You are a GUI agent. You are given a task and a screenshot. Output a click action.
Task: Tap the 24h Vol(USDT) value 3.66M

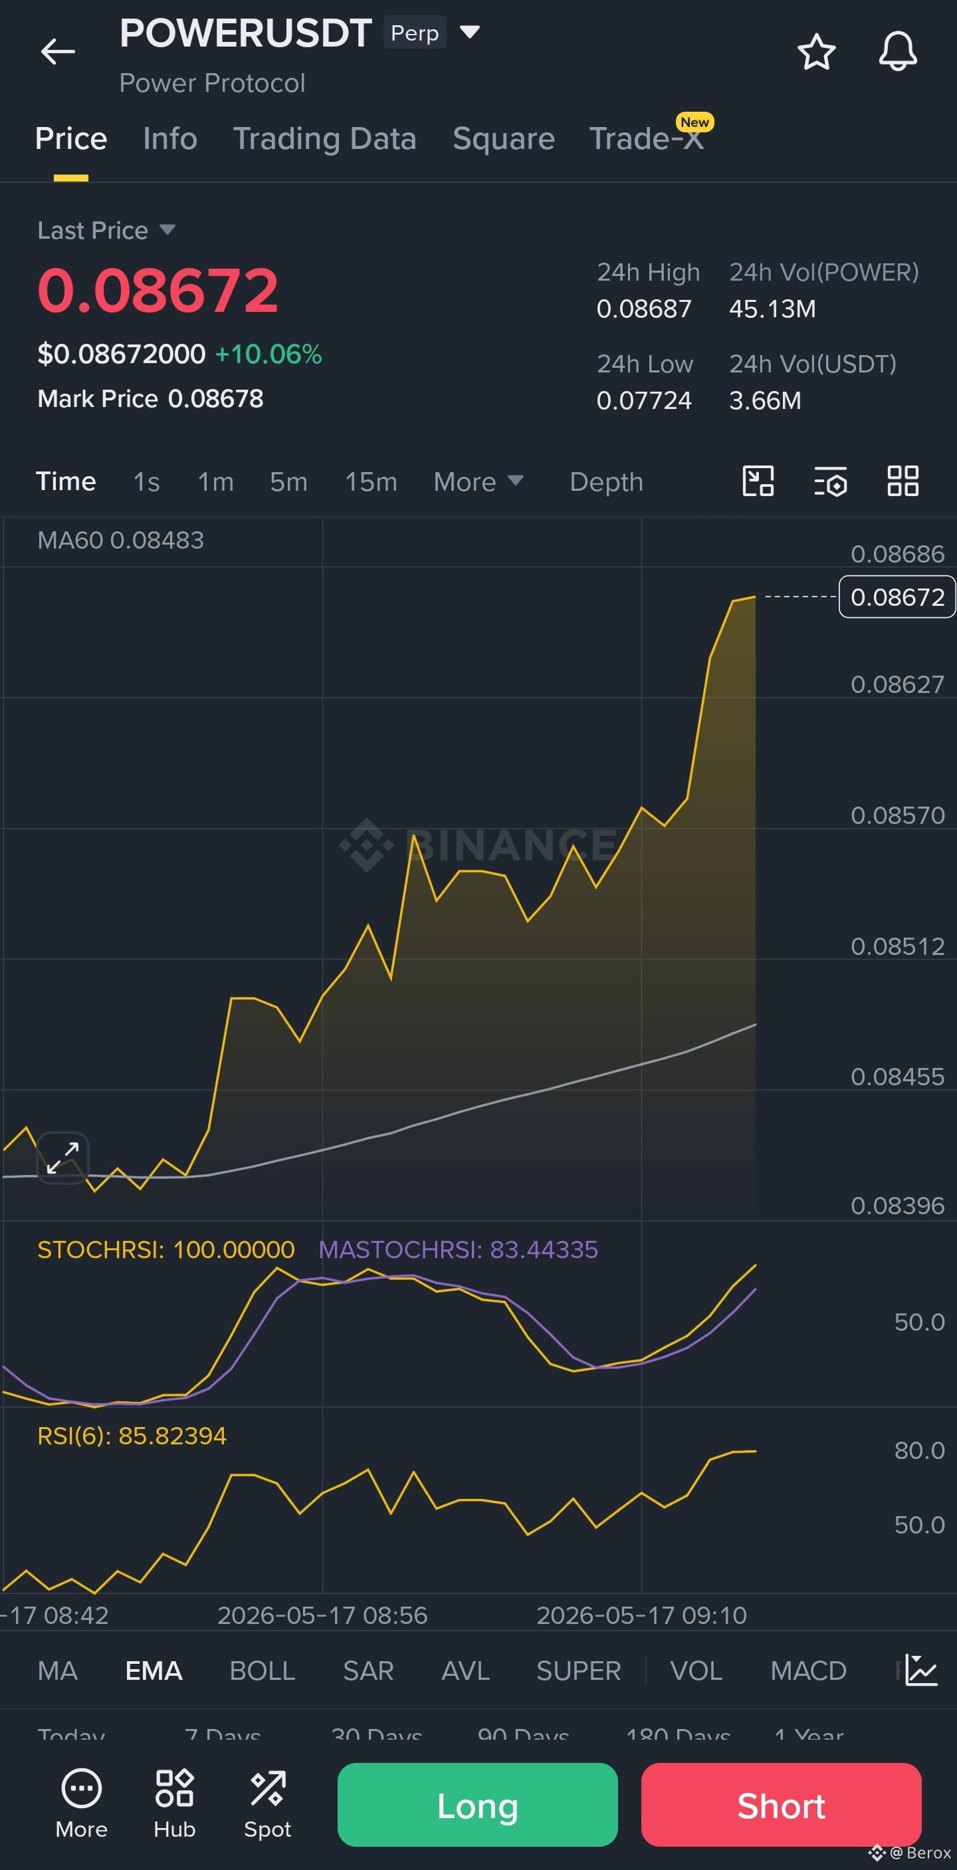pyautogui.click(x=766, y=400)
